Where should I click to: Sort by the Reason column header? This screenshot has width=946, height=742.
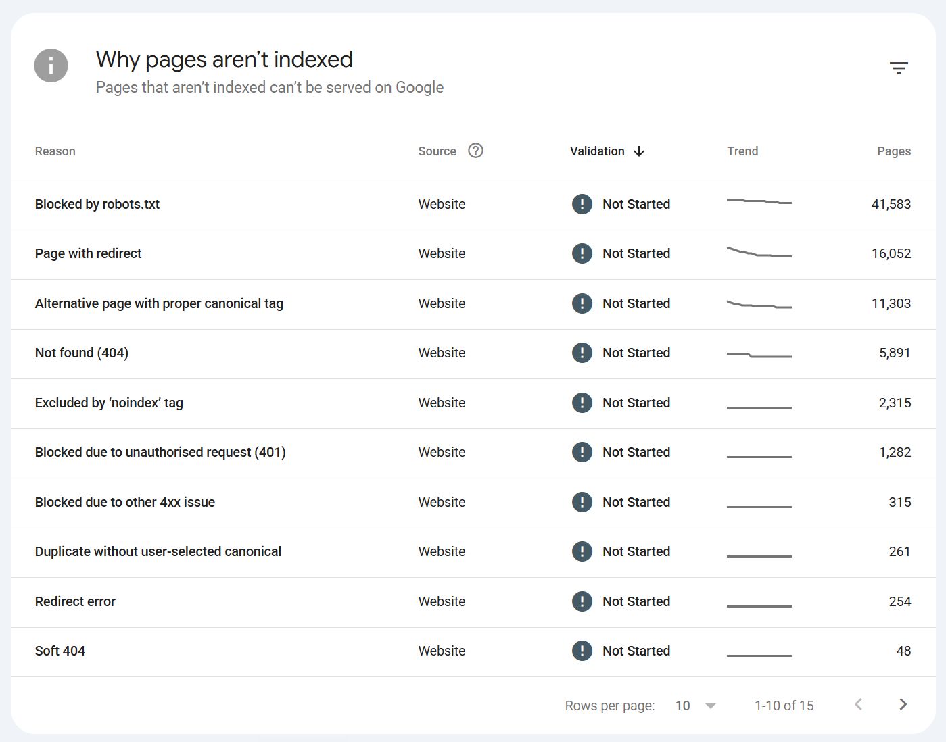(x=55, y=151)
